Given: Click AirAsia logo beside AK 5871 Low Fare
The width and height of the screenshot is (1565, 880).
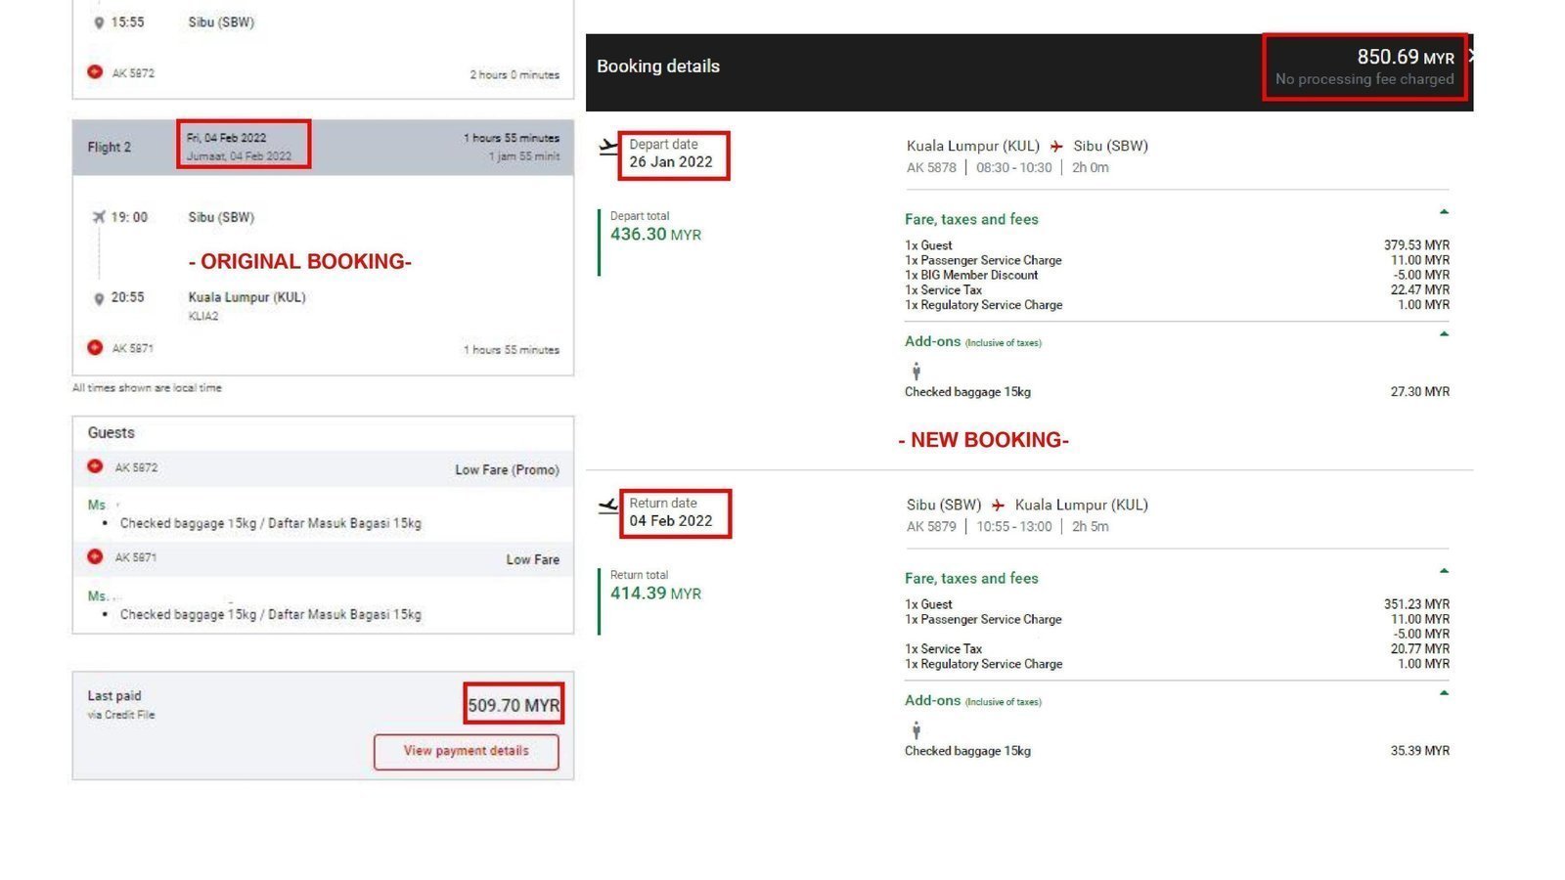Looking at the screenshot, I should 95,556.
